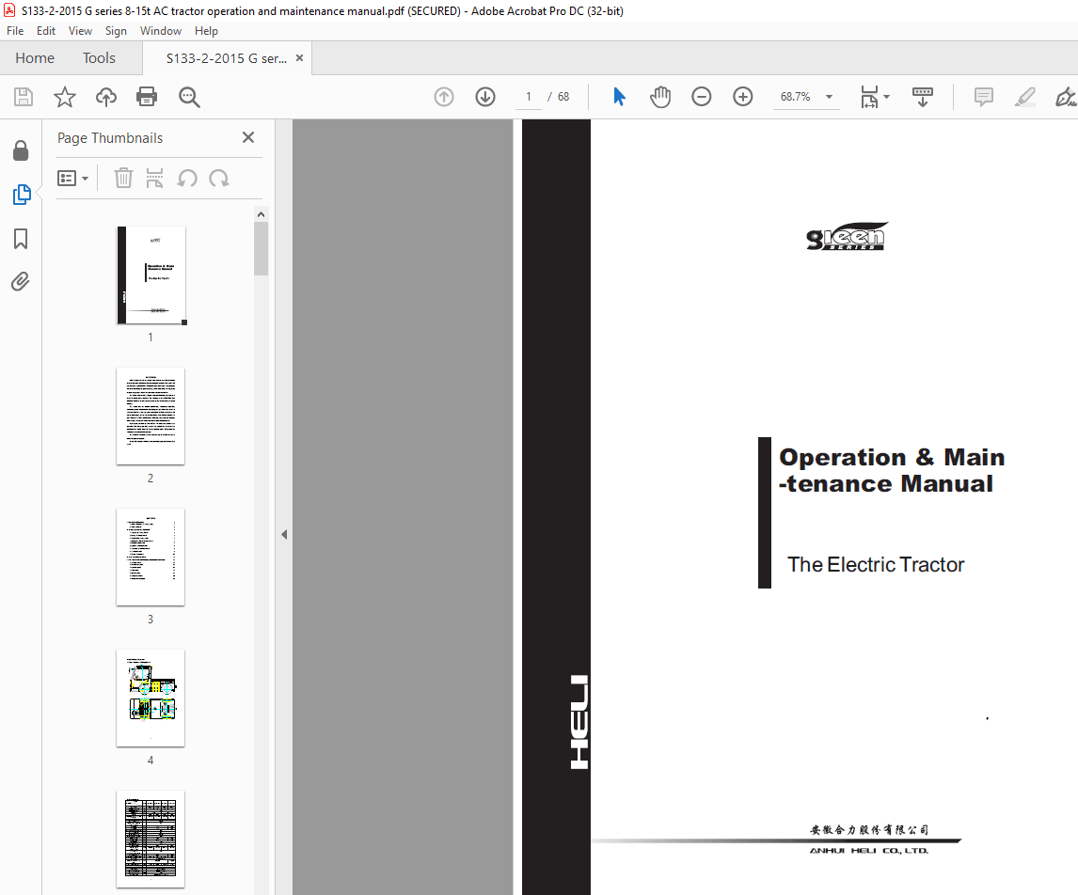This screenshot has height=895, width=1078.
Task: Expand the zoom level dropdown
Action: click(829, 97)
